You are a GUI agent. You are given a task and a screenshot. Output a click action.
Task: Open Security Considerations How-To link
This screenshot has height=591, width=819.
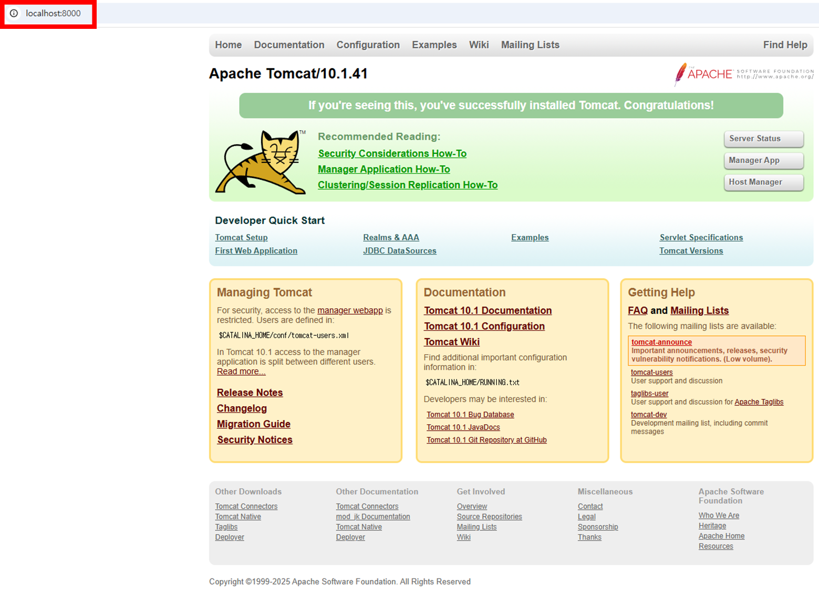(x=392, y=153)
